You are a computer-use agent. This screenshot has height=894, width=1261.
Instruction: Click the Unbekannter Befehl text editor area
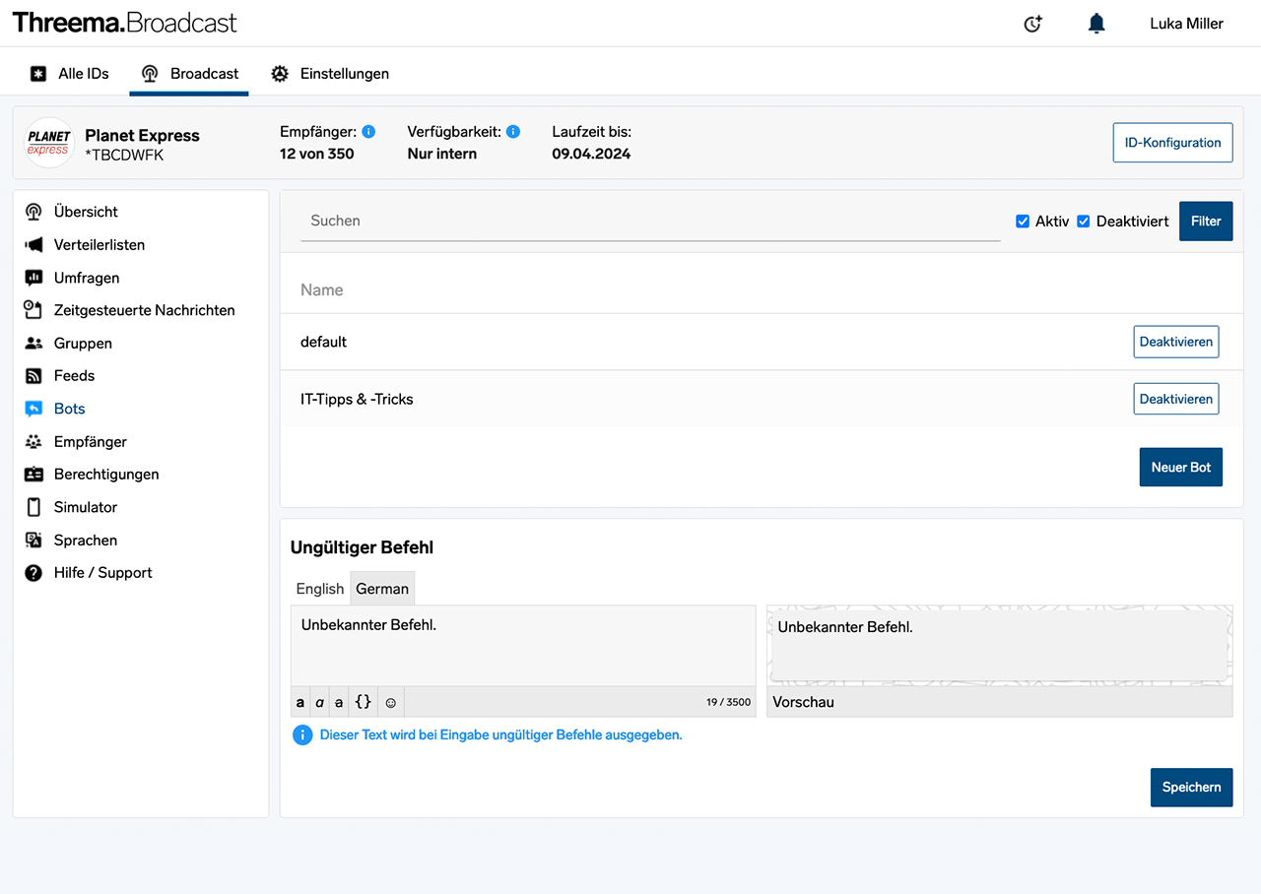pos(523,646)
